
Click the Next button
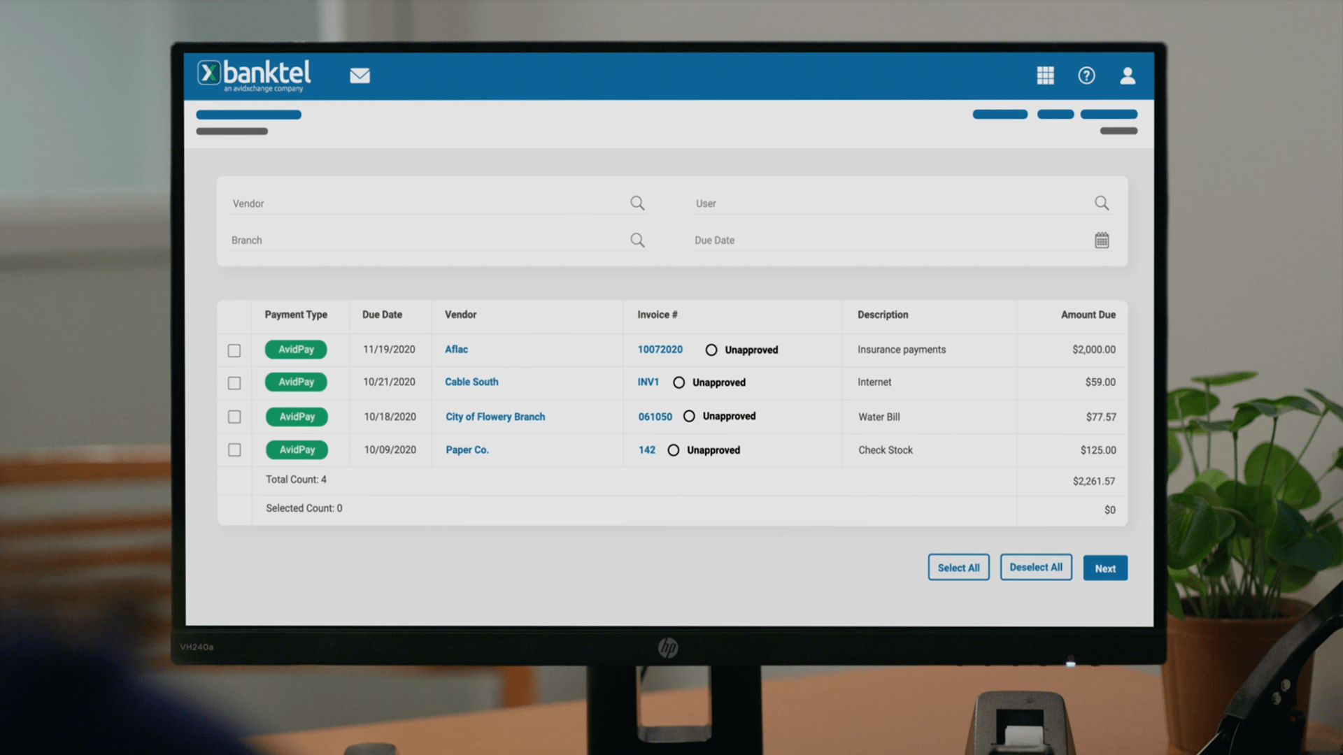coord(1105,568)
